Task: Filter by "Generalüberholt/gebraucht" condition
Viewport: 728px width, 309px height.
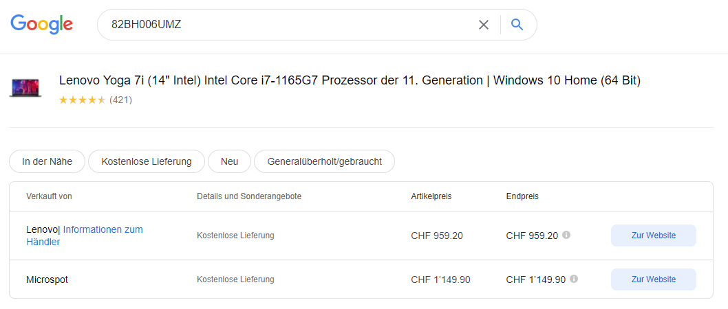Action: (x=324, y=161)
